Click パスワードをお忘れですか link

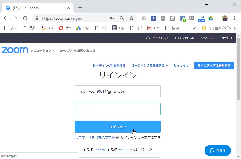click(x=95, y=137)
